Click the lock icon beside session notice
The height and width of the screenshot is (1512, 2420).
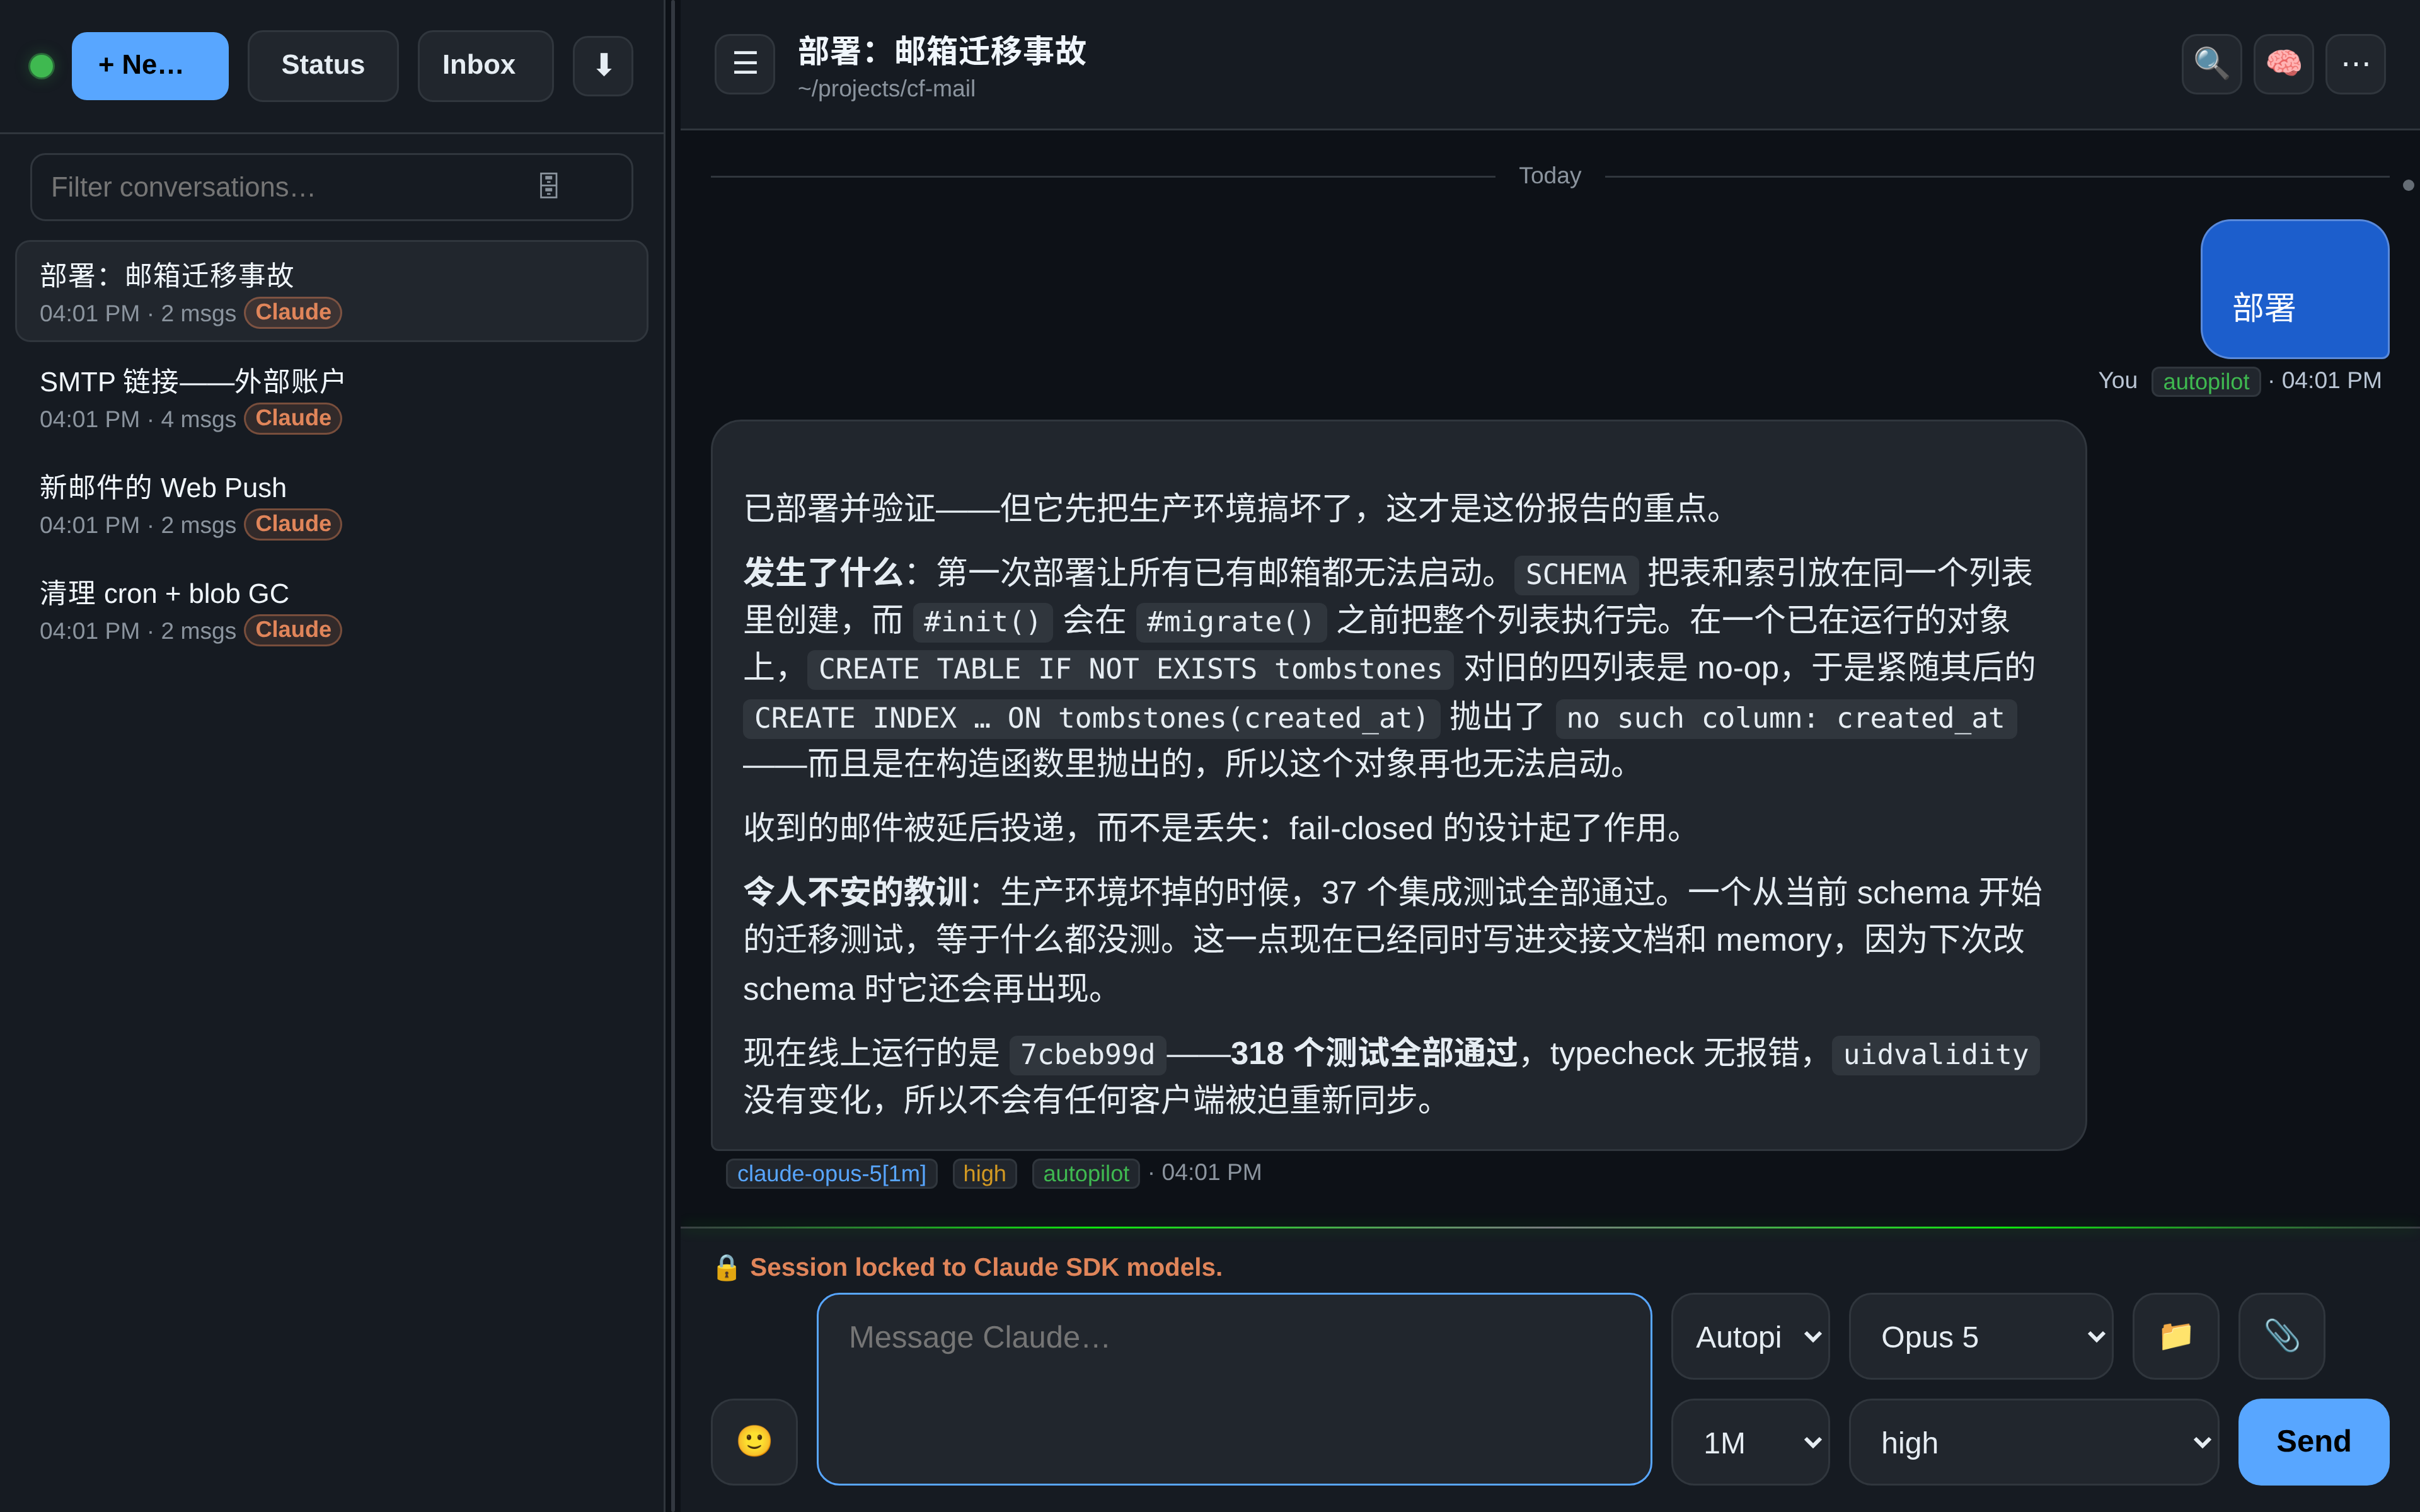coord(726,1268)
